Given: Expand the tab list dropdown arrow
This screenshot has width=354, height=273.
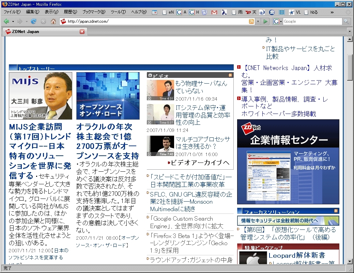Looking at the screenshot, I should coord(350,32).
